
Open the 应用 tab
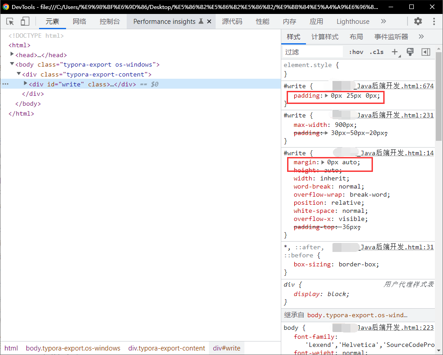click(x=316, y=22)
